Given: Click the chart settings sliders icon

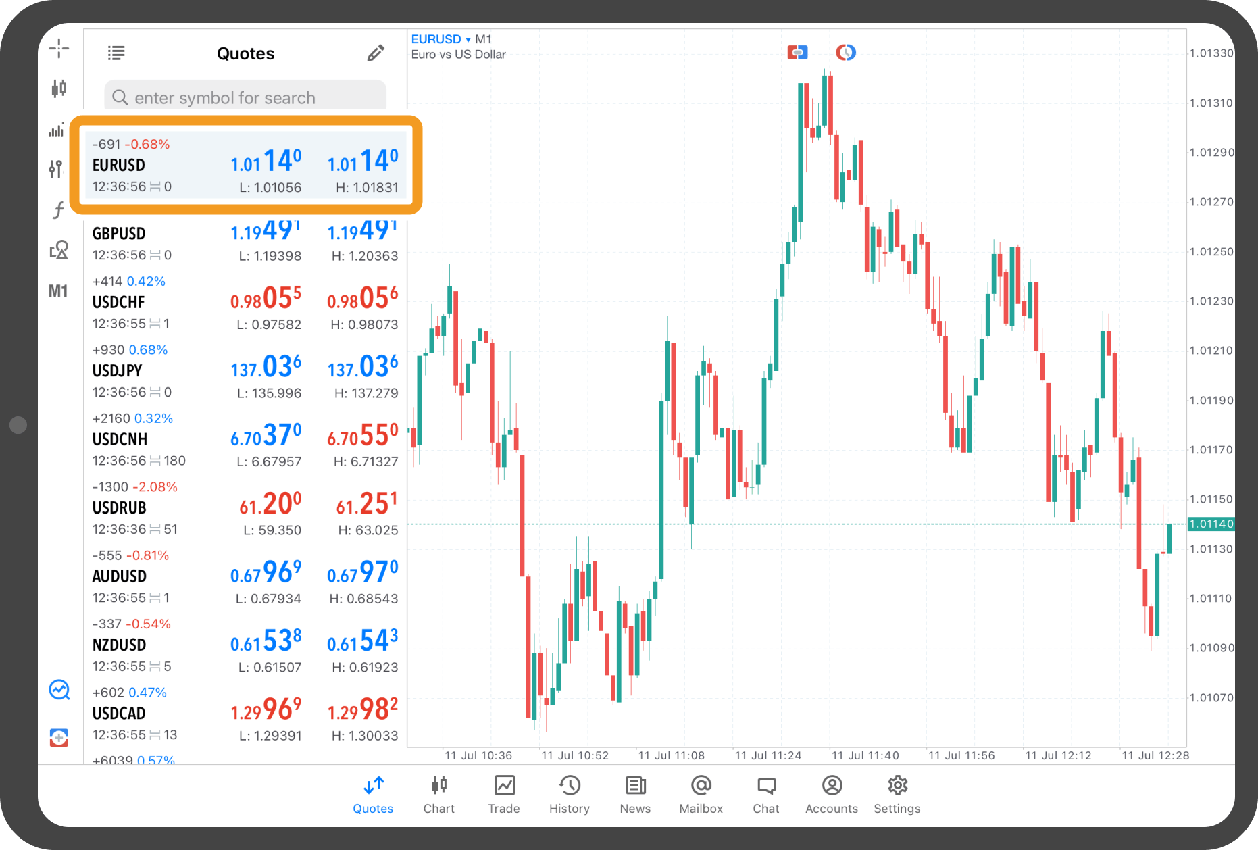Looking at the screenshot, I should (x=56, y=169).
